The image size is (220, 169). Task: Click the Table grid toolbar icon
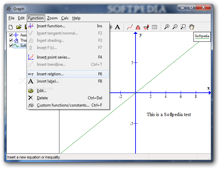click(x=154, y=27)
